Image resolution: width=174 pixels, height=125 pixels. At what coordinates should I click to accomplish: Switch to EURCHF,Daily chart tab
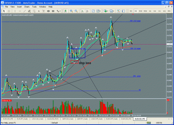coord(112,119)
